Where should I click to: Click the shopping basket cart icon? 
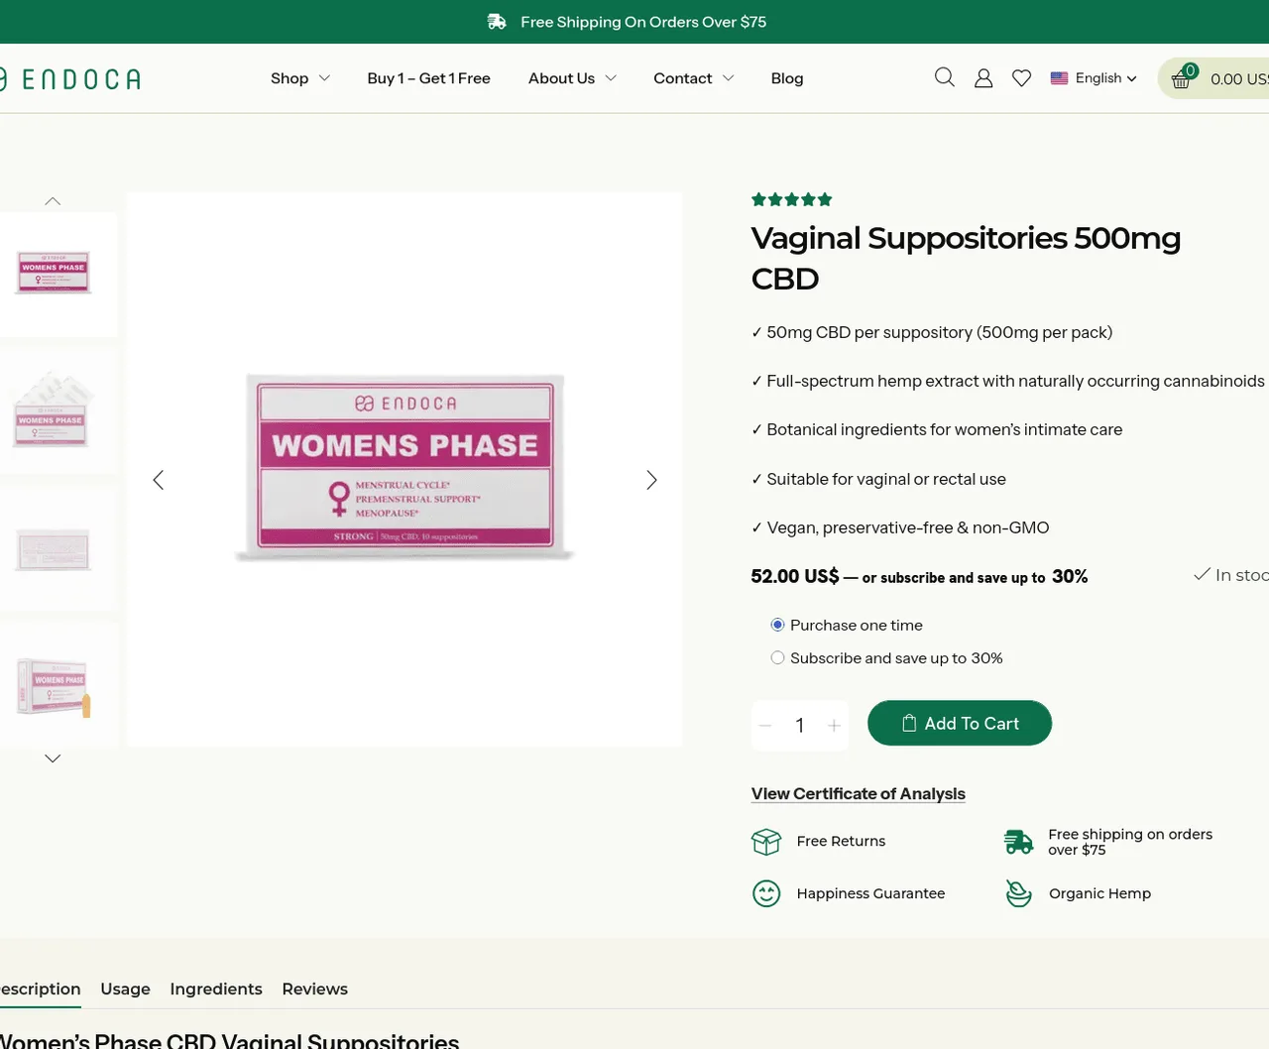pos(1182,78)
